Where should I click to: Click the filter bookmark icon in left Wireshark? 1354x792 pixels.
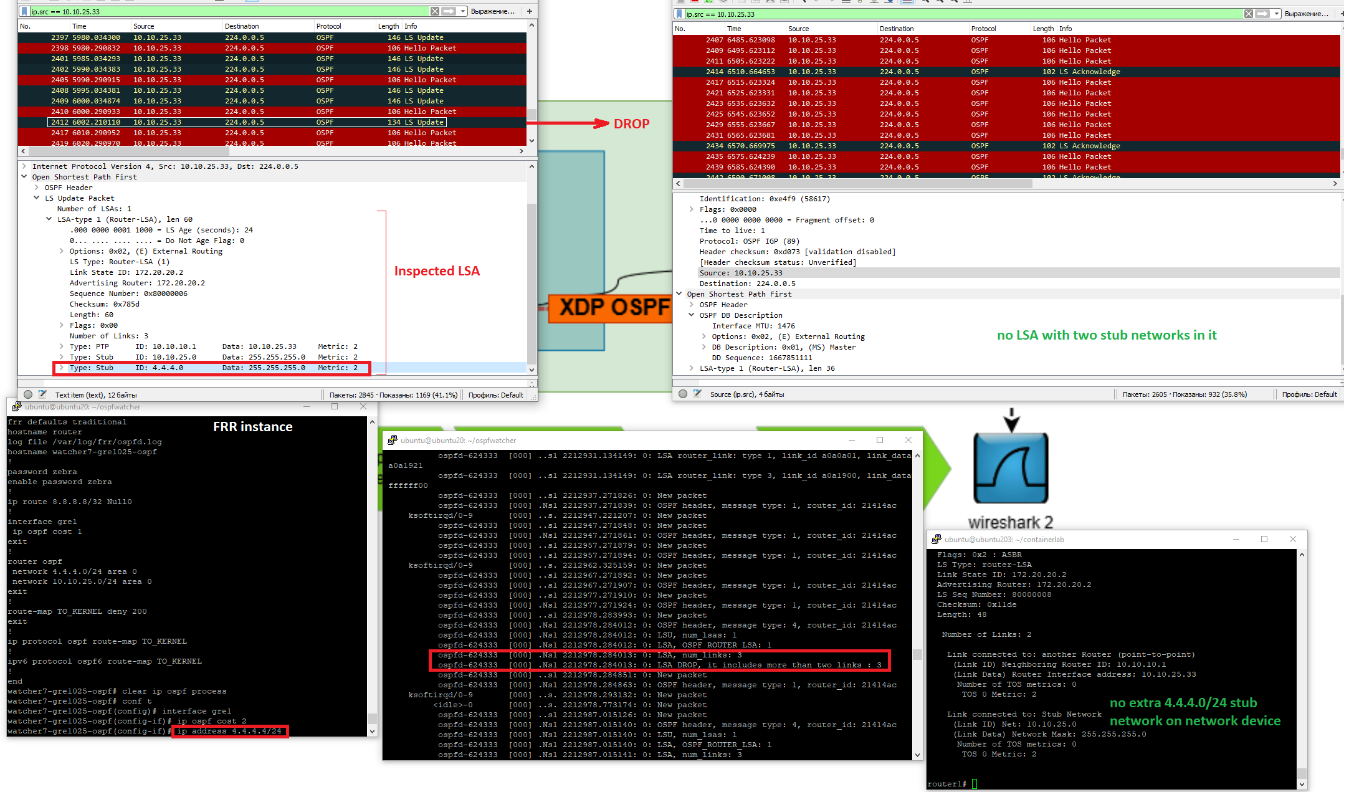pyautogui.click(x=24, y=11)
